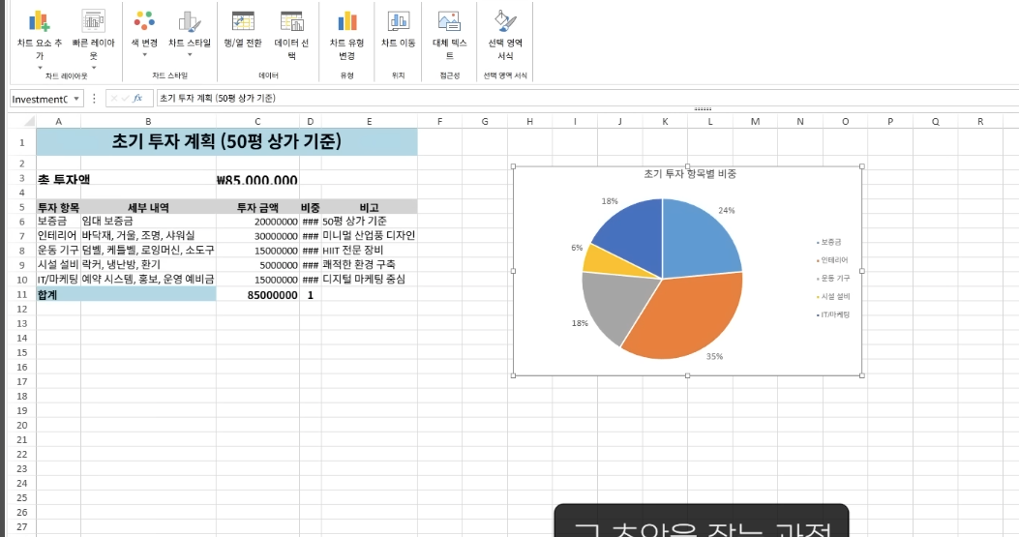The height and width of the screenshot is (537, 1019).
Task: Click the 6% data label
Action: tap(577, 248)
